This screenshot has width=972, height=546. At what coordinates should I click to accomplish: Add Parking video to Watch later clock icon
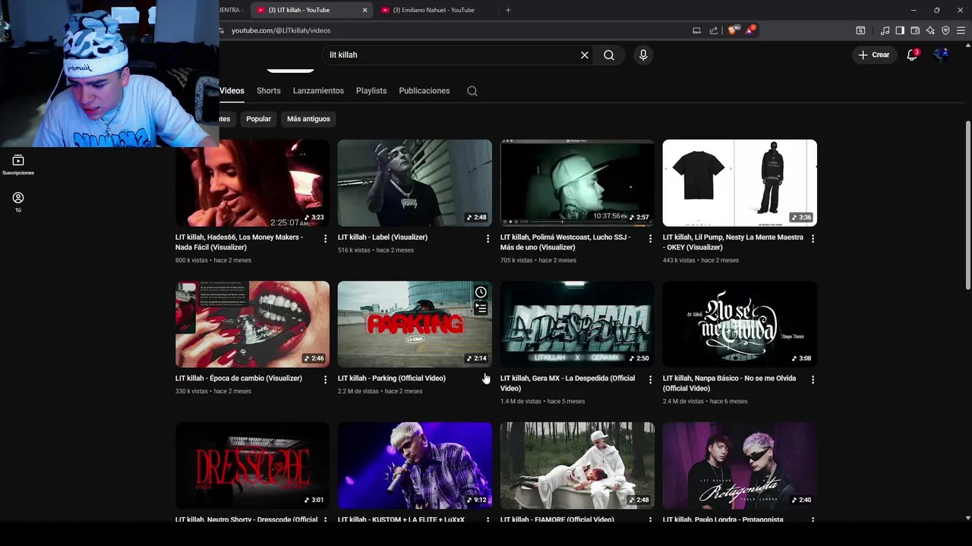click(481, 293)
